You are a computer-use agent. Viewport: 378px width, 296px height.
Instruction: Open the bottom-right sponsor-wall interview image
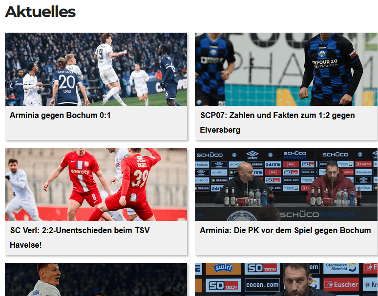click(286, 279)
